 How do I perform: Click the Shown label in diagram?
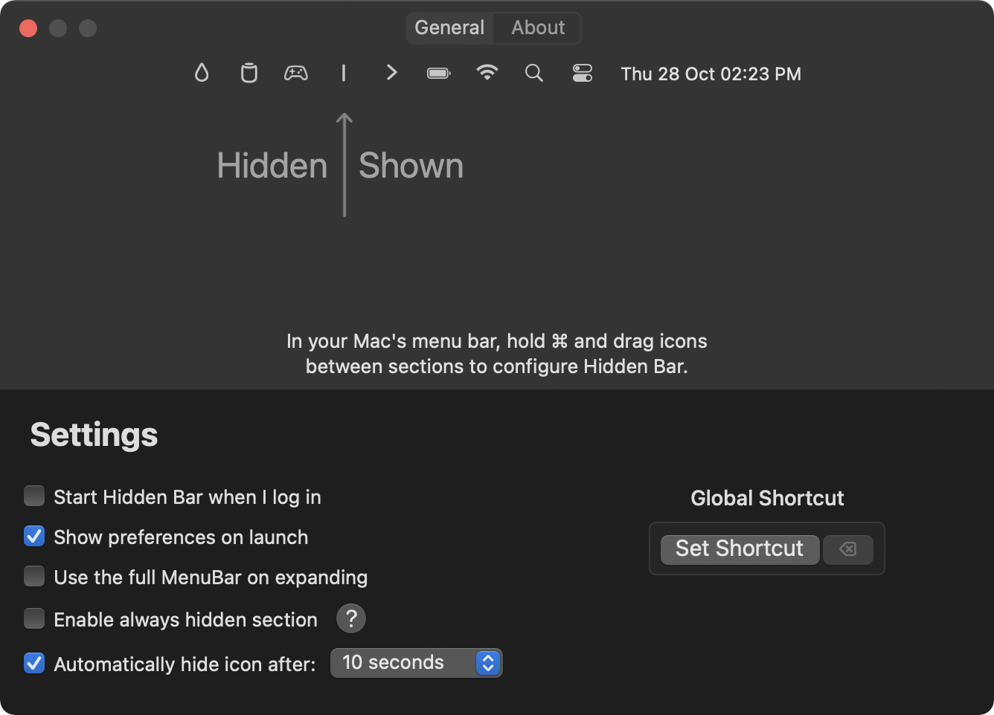pos(411,166)
